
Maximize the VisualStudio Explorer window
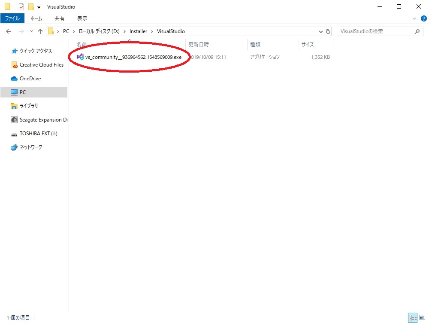(x=399, y=6)
